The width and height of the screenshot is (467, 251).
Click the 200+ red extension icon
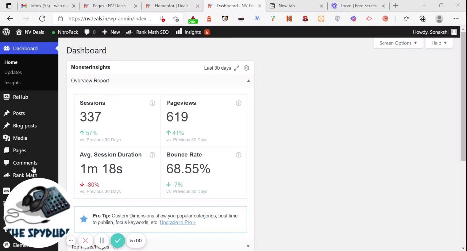[x=193, y=19]
